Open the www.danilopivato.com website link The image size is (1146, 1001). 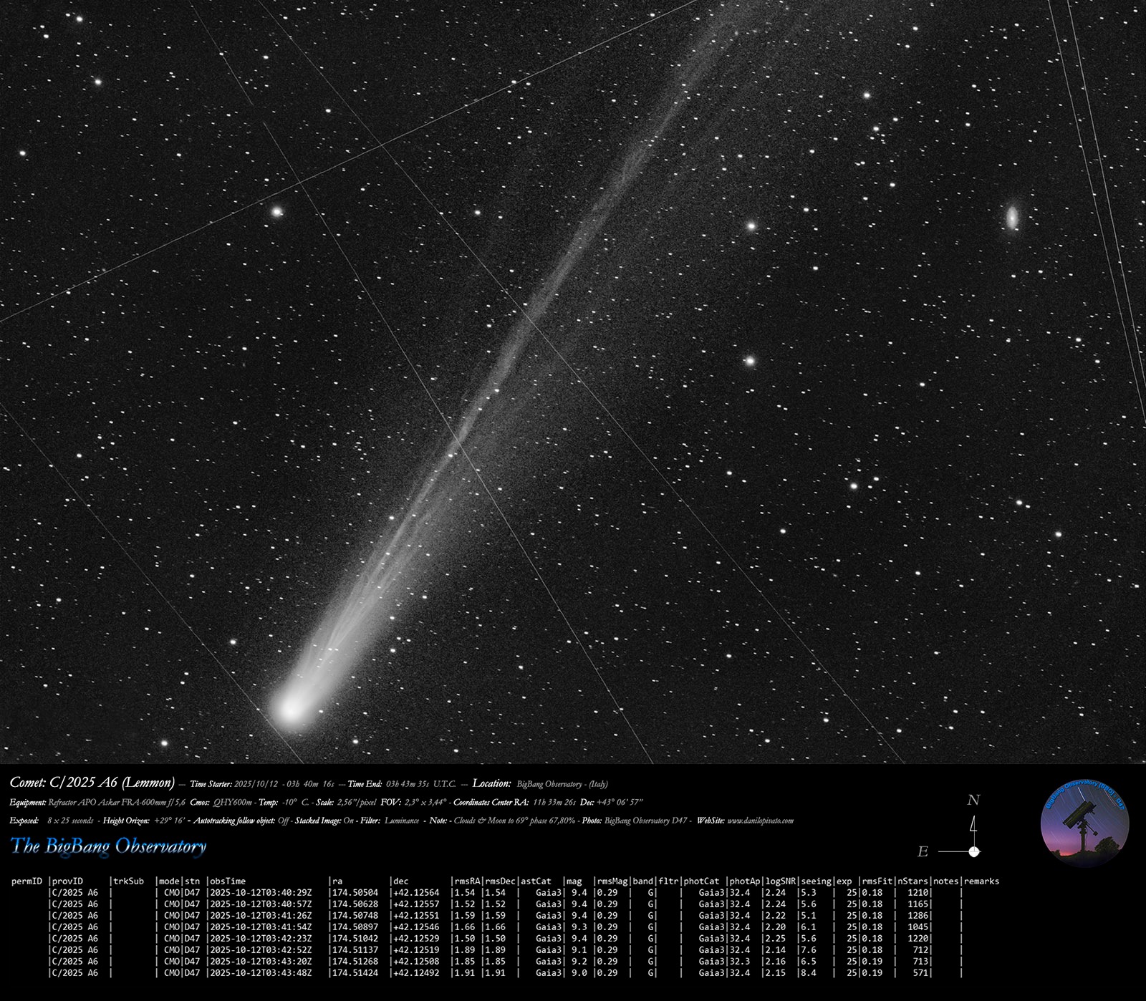pyautogui.click(x=759, y=821)
